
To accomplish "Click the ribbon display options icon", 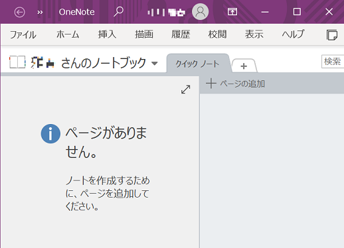I will point(232,12).
